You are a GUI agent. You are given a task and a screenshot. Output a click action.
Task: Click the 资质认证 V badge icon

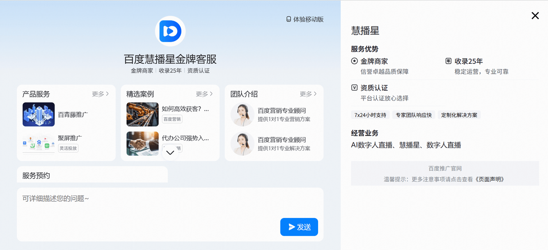[354, 87]
